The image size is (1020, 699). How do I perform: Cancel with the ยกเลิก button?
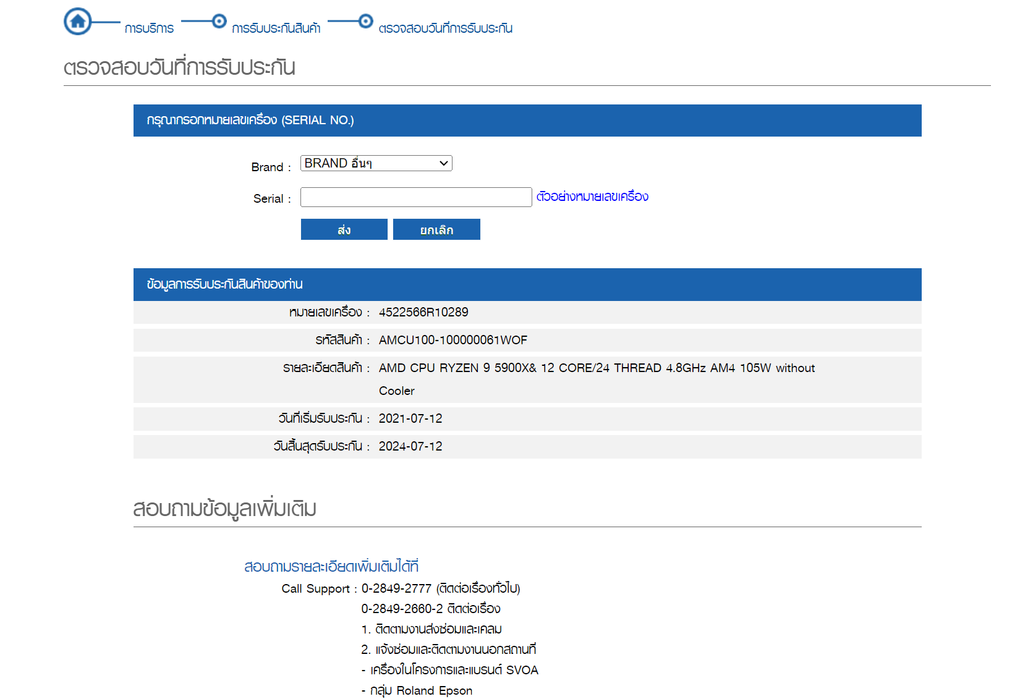436,229
